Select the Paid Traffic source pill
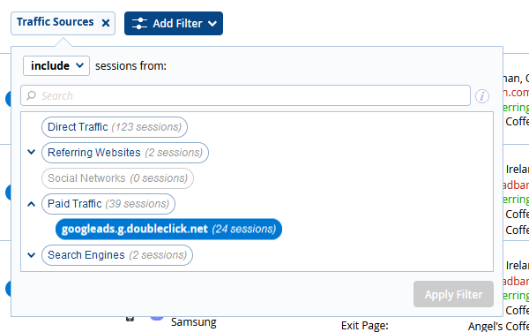 pyautogui.click(x=108, y=204)
